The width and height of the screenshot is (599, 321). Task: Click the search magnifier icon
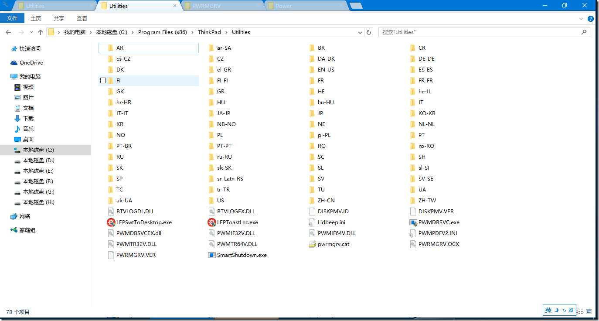click(x=584, y=32)
